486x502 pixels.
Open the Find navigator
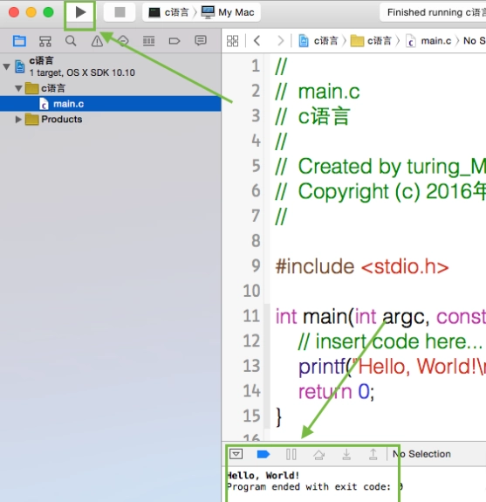pyautogui.click(x=71, y=41)
